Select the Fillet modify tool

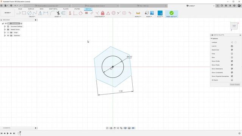(x=53, y=13)
